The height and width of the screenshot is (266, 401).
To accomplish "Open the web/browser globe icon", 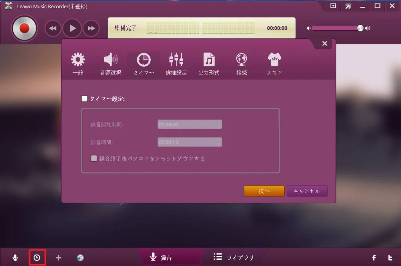I will click(x=79, y=257).
